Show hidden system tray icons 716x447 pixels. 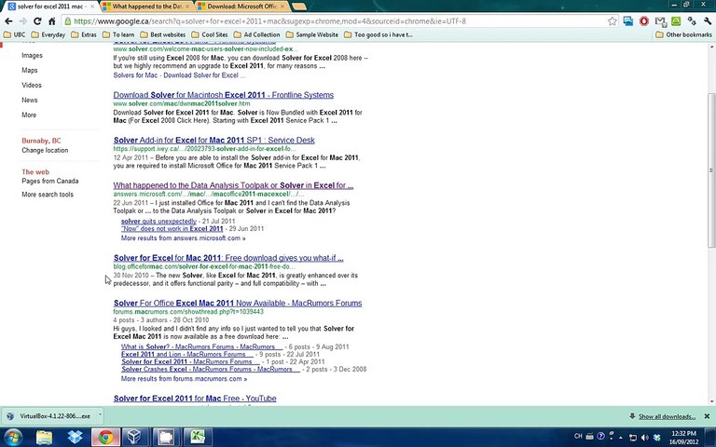point(621,438)
